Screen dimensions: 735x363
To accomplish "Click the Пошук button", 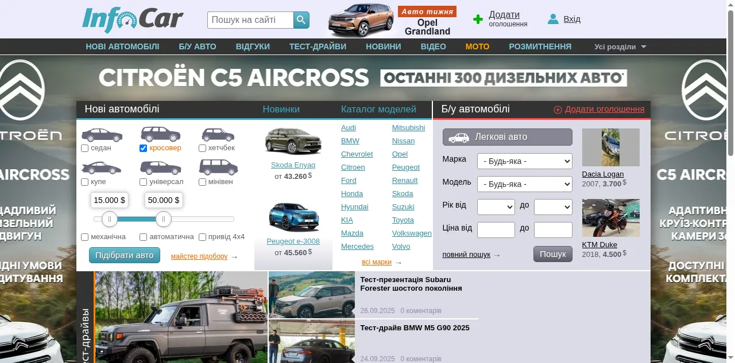I will click(553, 254).
